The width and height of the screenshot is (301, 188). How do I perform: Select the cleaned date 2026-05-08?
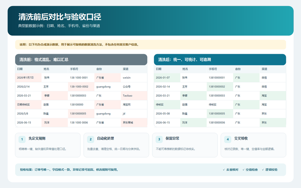pos(167,114)
